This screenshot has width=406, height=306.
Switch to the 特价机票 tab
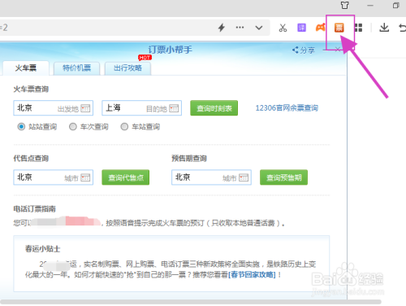76,68
